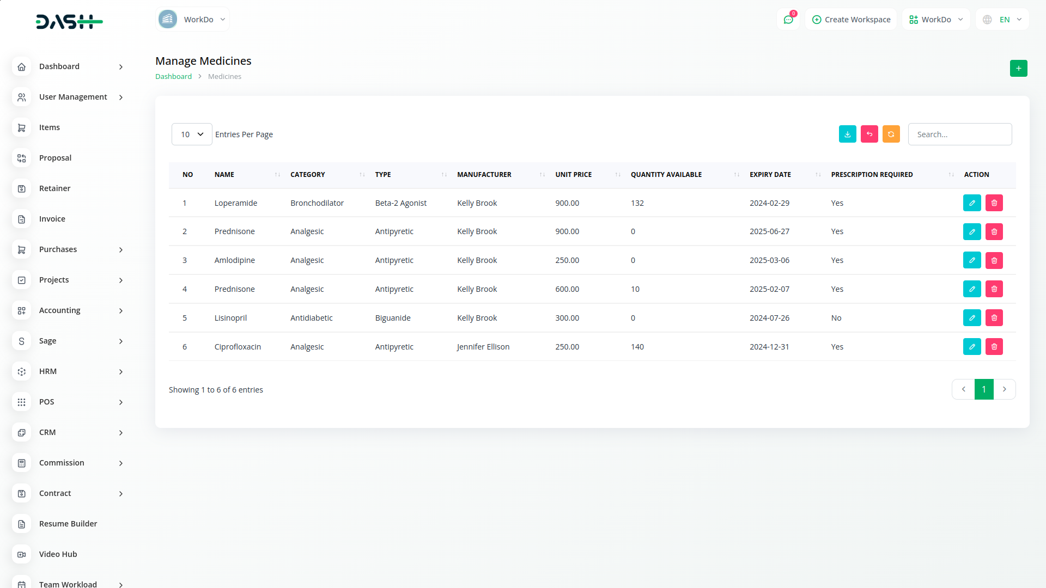Delete the Ciprofloxacin medicine row
1046x588 pixels.
(994, 347)
